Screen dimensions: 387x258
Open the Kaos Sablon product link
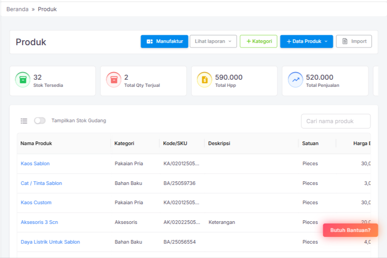pyautogui.click(x=35, y=163)
